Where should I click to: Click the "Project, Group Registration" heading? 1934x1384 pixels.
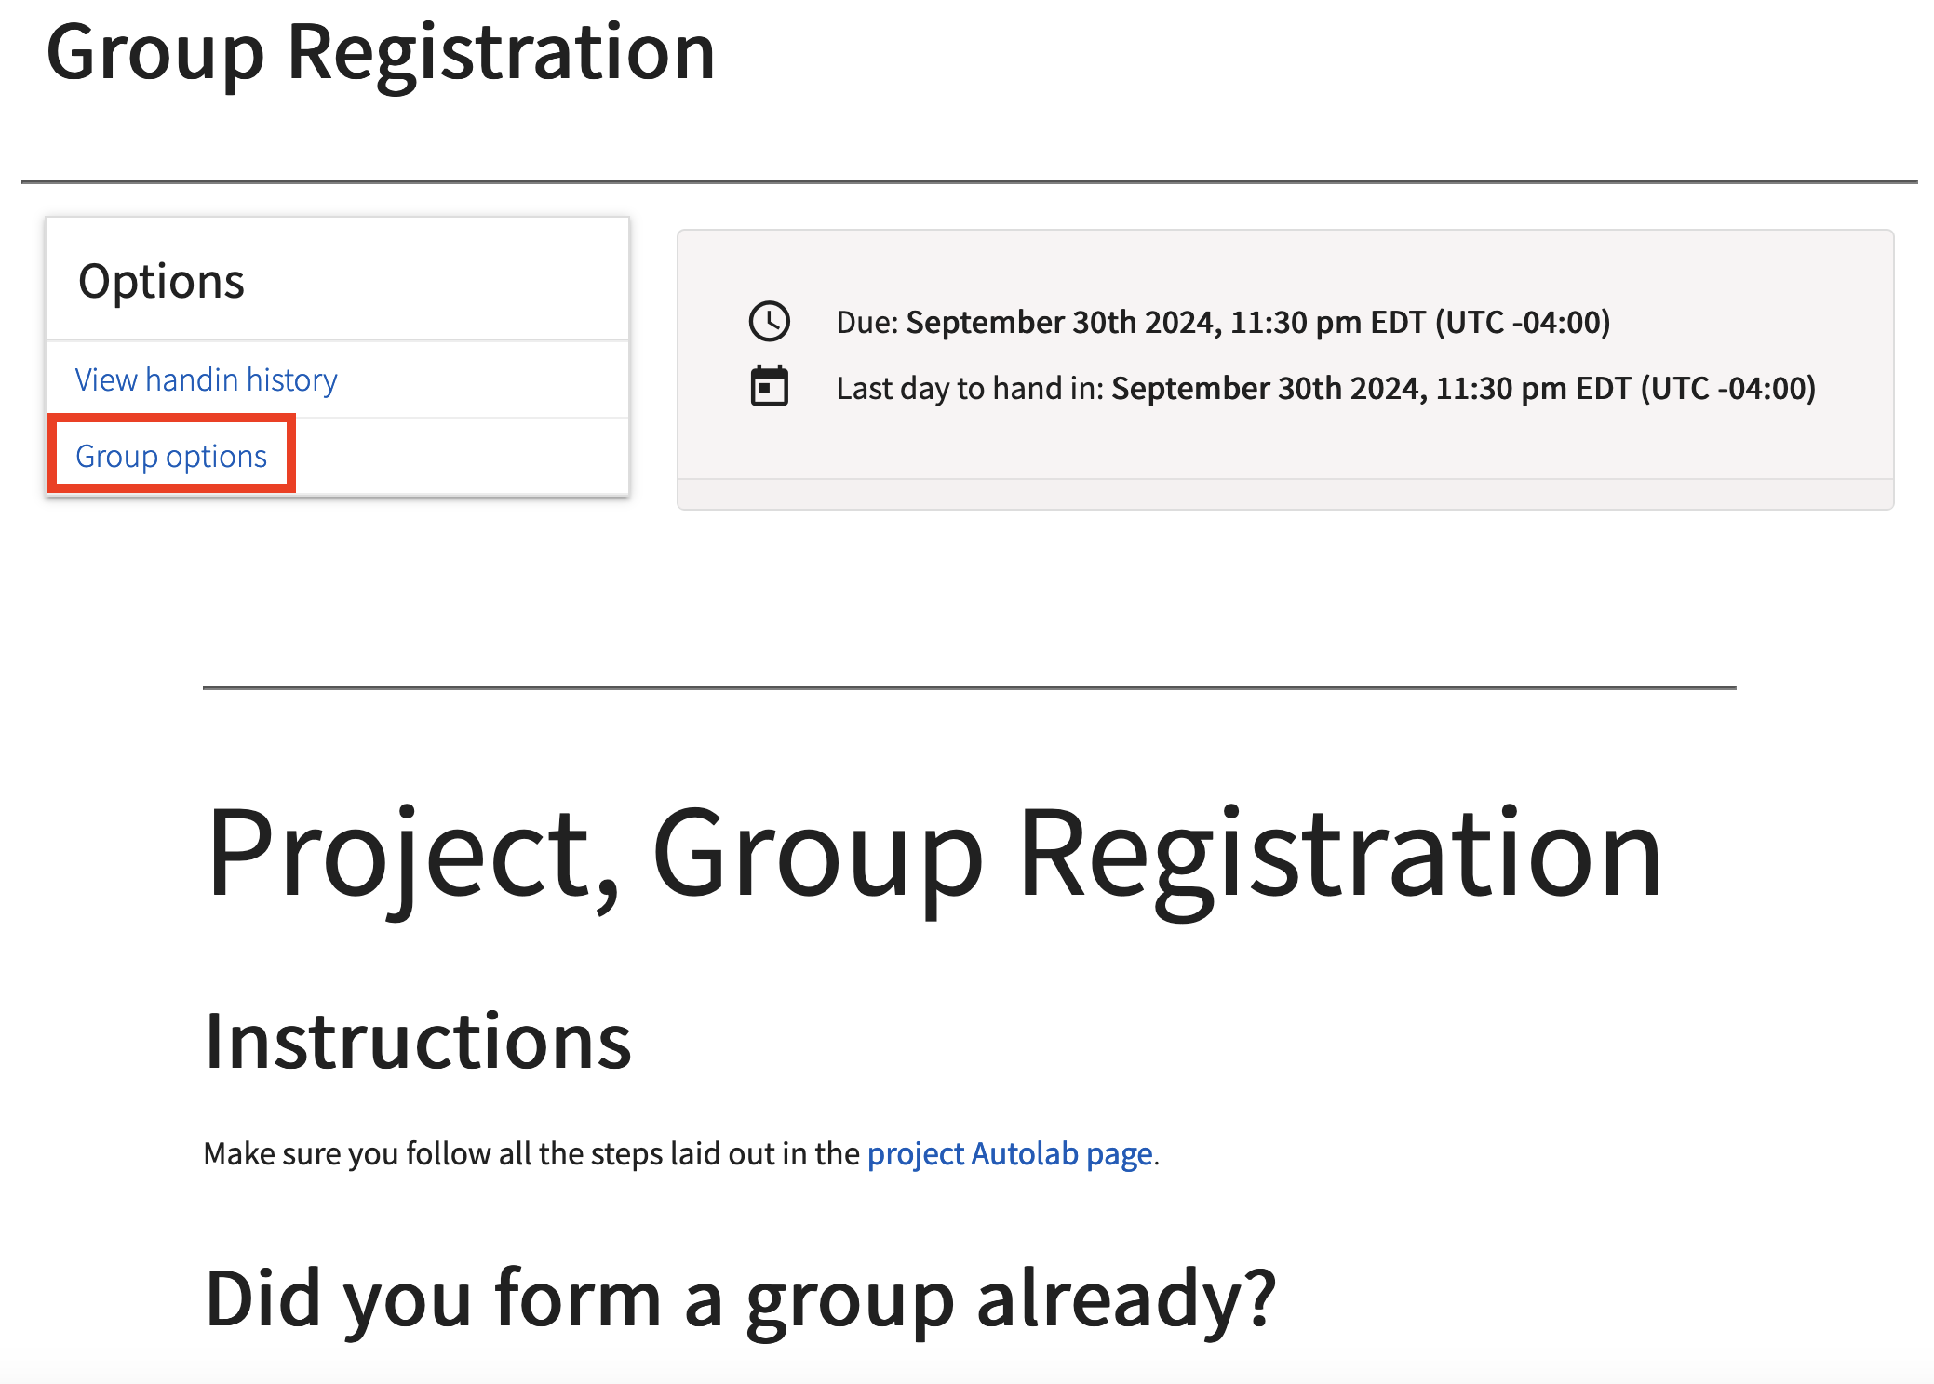[933, 853]
